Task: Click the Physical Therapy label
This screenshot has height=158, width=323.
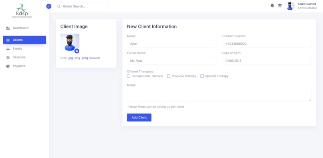Action: coord(184,76)
